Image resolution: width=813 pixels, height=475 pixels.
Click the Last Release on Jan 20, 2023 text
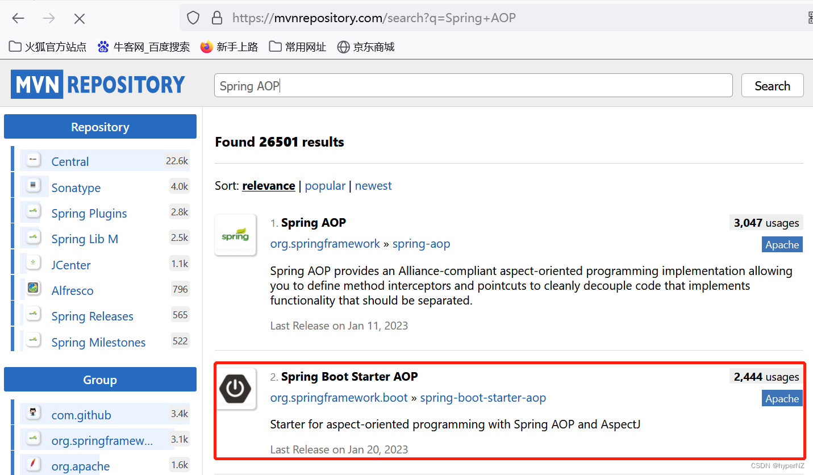click(x=339, y=449)
